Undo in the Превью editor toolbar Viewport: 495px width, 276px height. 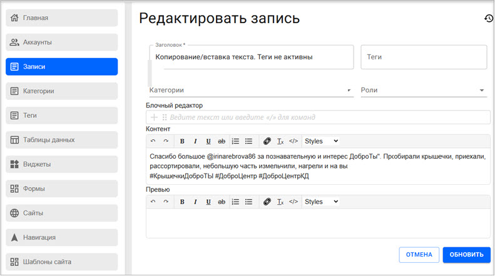(153, 202)
